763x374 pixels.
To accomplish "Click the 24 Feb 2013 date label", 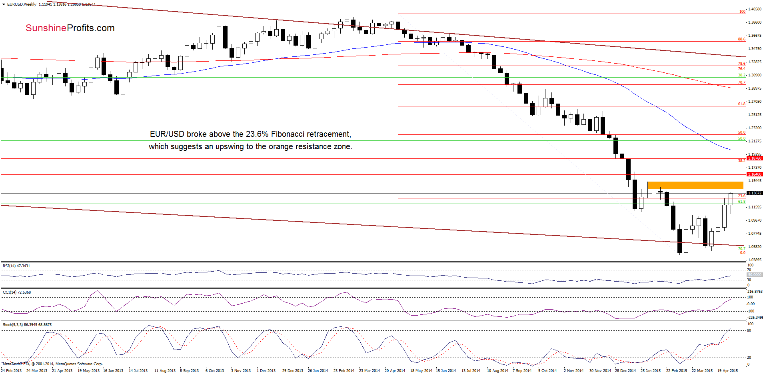I will tap(12, 370).
